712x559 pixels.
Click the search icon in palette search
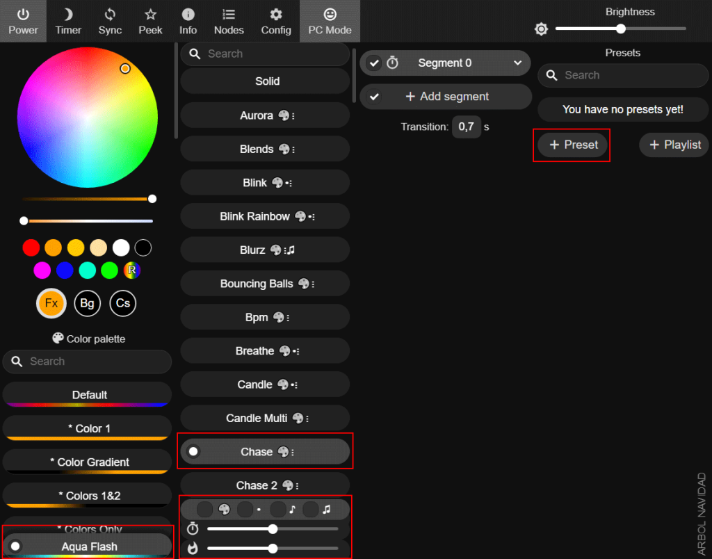17,361
